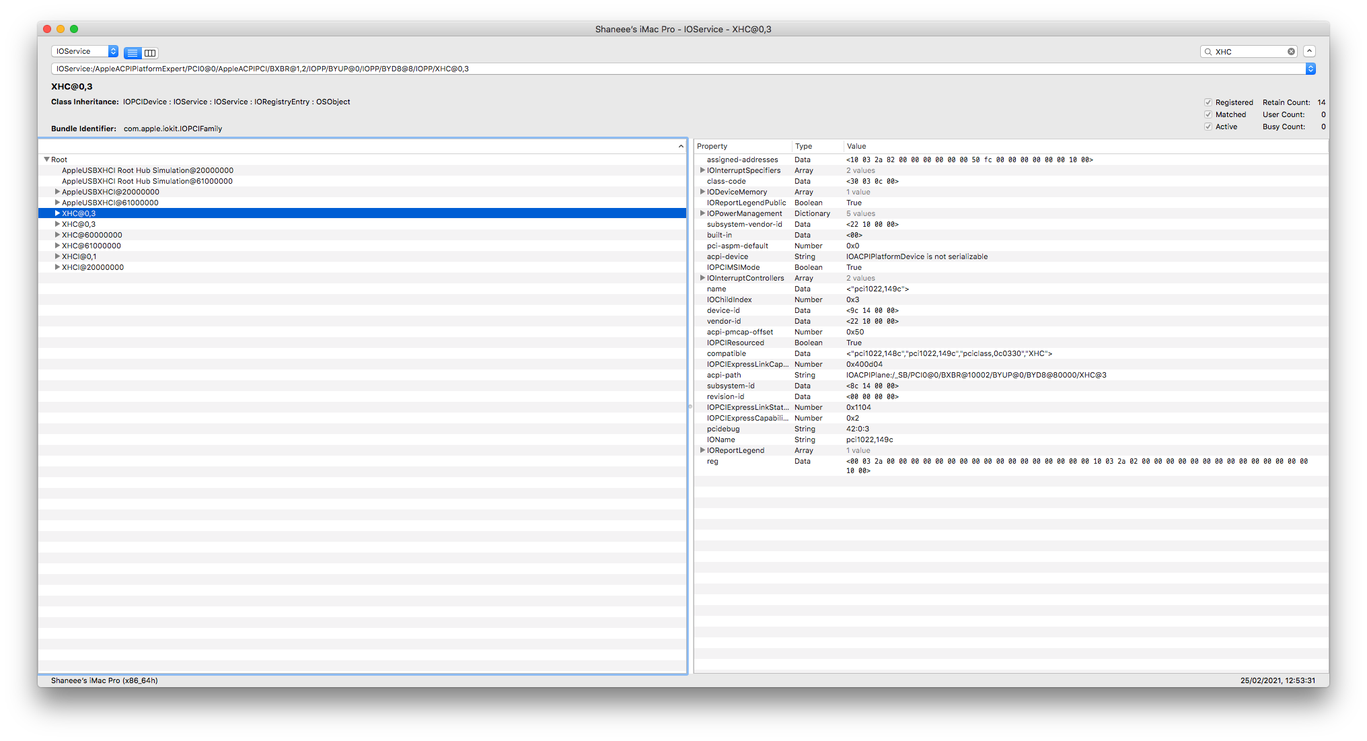Sort by the Property column header
Viewport: 1367px width, 741px height.
pos(712,146)
